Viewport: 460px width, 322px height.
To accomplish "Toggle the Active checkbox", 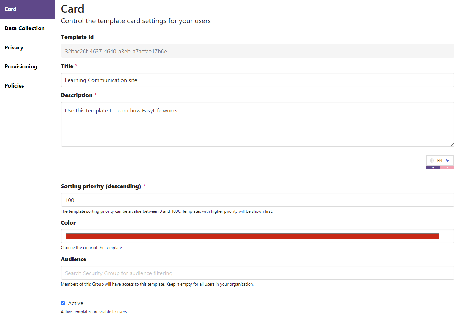I will (x=63, y=303).
